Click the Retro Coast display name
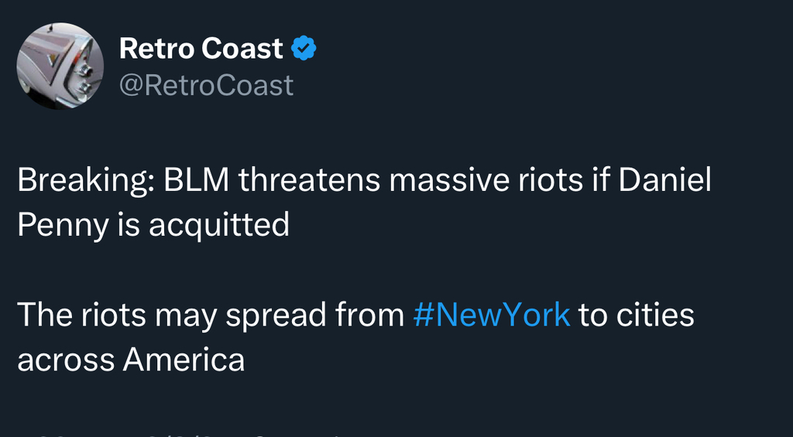The image size is (793, 437). tap(201, 49)
